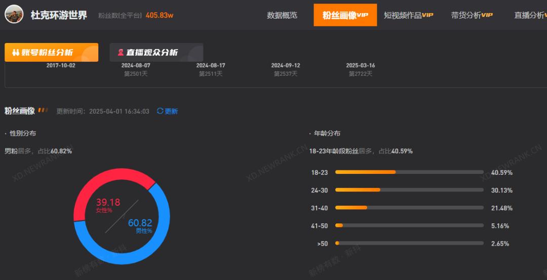Switch to the 直播分析 tab

(529, 15)
